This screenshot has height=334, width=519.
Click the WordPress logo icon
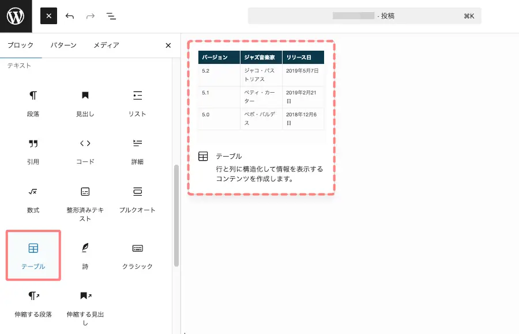click(16, 16)
